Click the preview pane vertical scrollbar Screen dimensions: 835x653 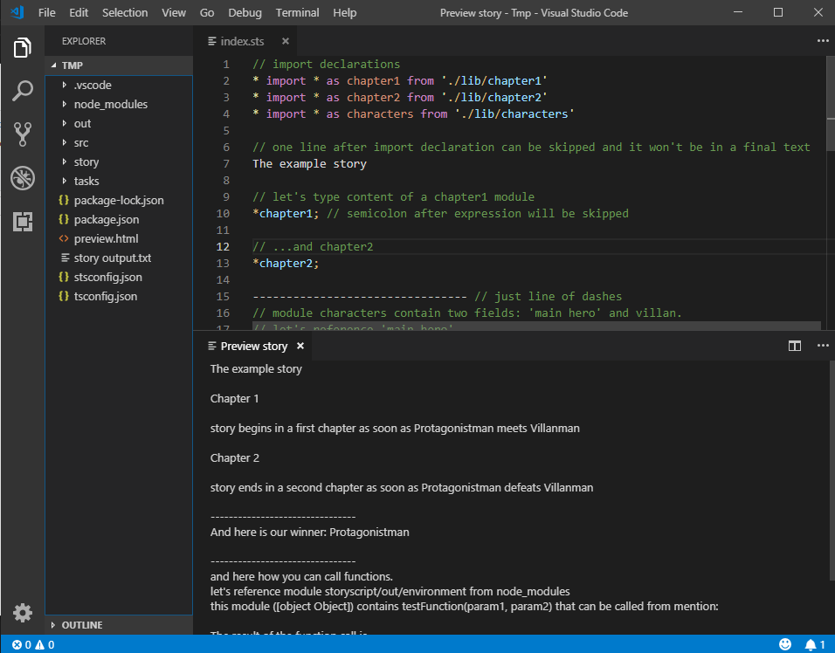832,471
